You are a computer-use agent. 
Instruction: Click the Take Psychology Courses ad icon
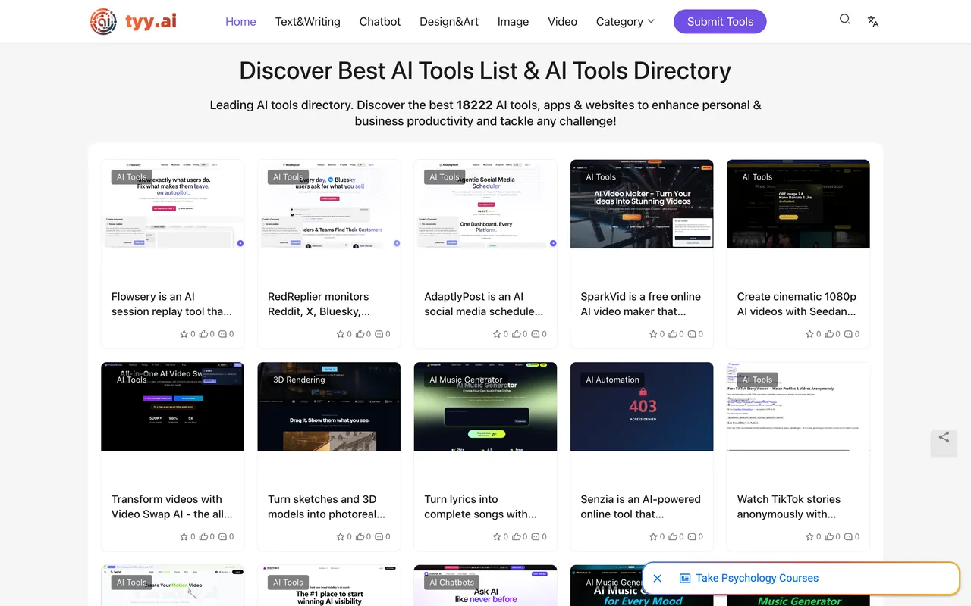coord(685,578)
